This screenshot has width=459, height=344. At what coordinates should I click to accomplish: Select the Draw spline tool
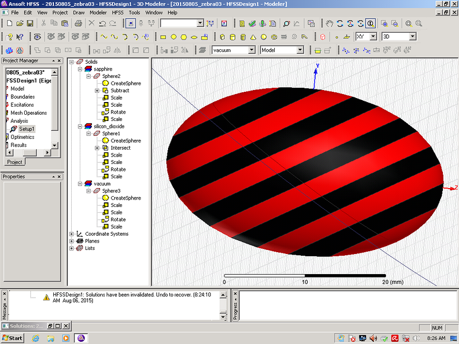[114, 37]
